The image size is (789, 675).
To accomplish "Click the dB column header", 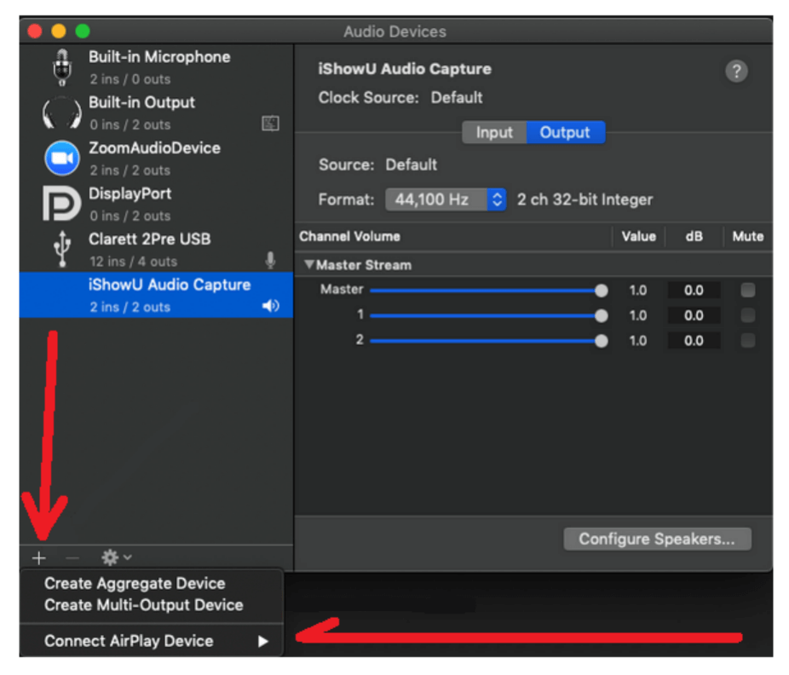I will [694, 236].
